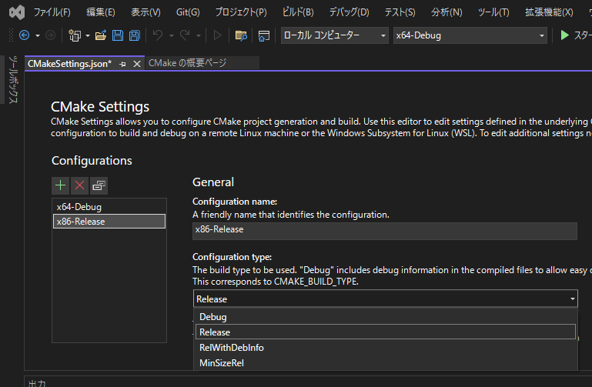Open the プロジェクト(P) menu

click(241, 12)
